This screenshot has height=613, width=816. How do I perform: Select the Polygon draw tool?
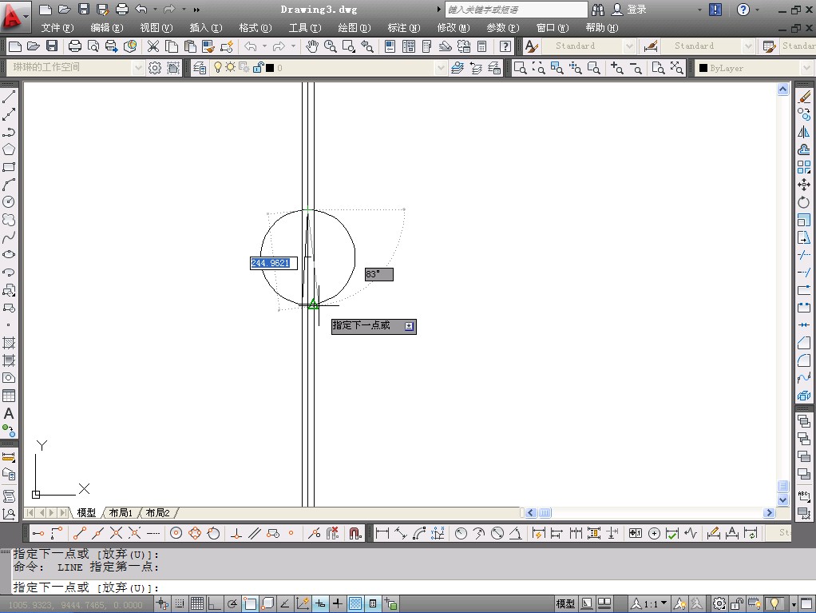(x=9, y=149)
